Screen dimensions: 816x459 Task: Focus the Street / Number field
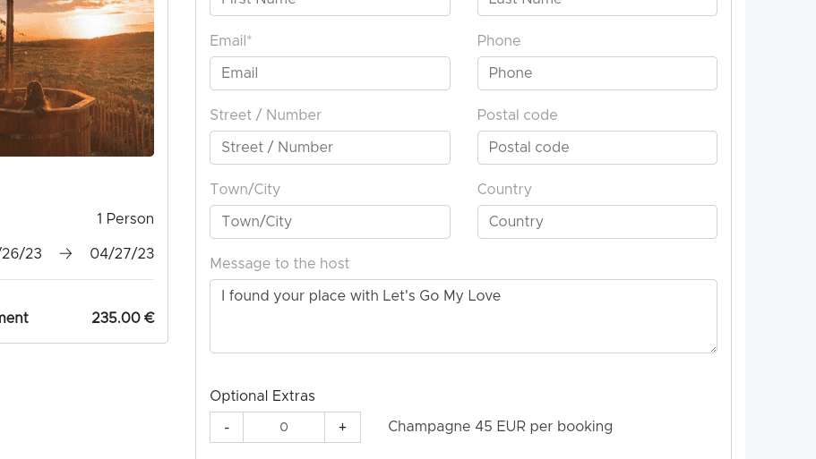330,148
